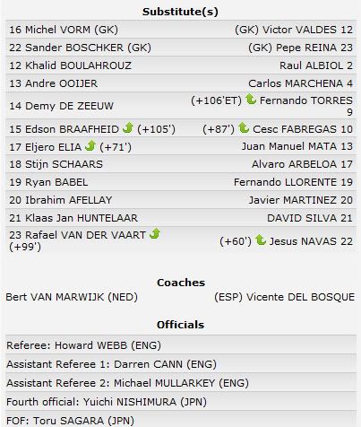Image resolution: width=361 pixels, height=427 pixels.
Task: Click the Substitute(s) section heading
Action: pos(180,12)
